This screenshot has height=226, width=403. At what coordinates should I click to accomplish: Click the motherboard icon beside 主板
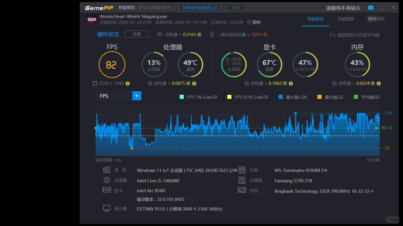(242, 170)
